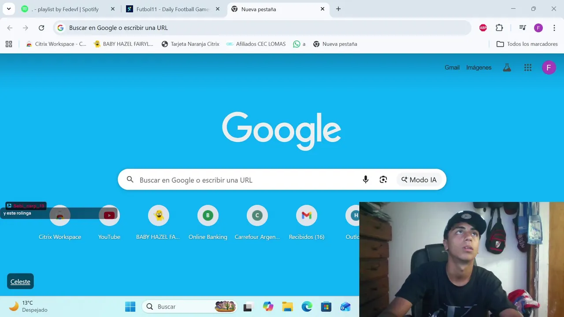Open the Tarjeta Naranja Citrix bookmark
Viewport: 564px width, 317px height.
point(190,44)
